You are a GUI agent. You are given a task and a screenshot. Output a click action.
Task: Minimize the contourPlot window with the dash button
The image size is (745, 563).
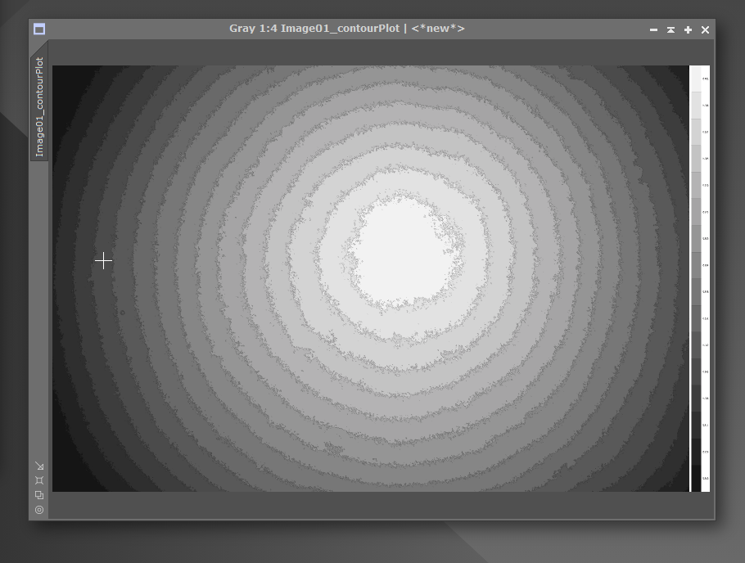tap(654, 29)
